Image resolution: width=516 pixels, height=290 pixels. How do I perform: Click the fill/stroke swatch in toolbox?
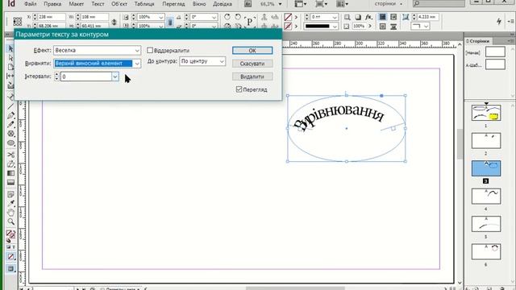coord(10,234)
